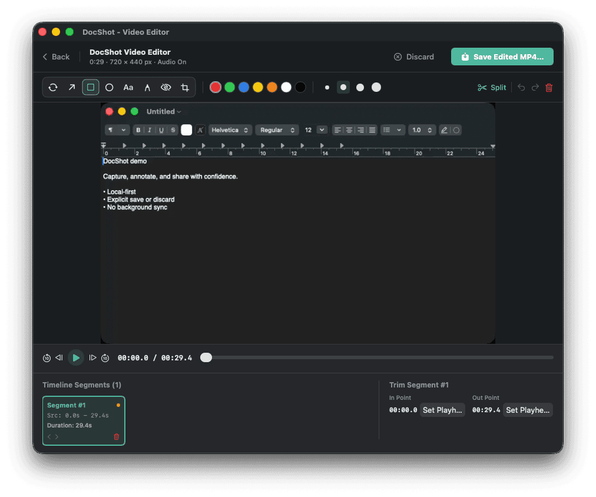Choose the third stroke size dot

coord(360,87)
